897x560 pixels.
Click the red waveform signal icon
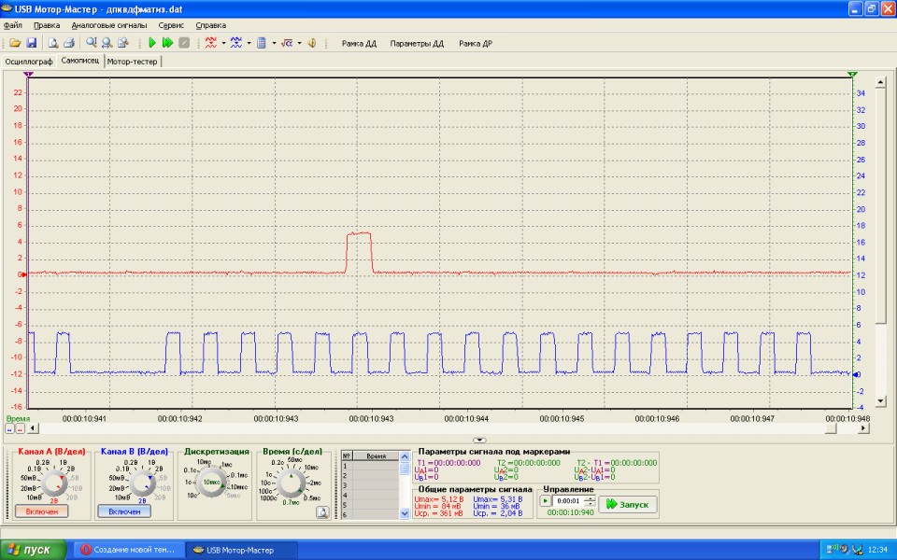pos(211,43)
